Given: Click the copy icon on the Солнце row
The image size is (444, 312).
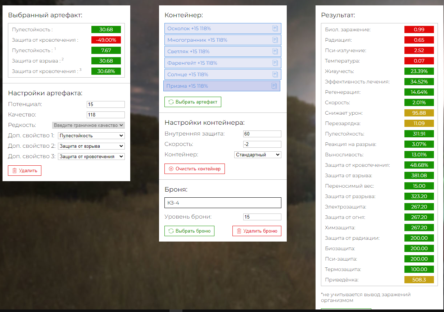Looking at the screenshot, I should 275,74.
